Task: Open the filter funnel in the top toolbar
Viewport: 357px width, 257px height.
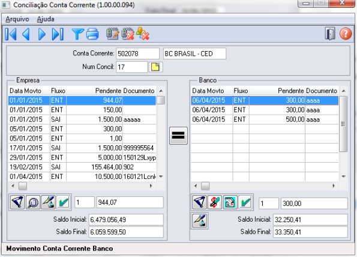Action: (77, 34)
